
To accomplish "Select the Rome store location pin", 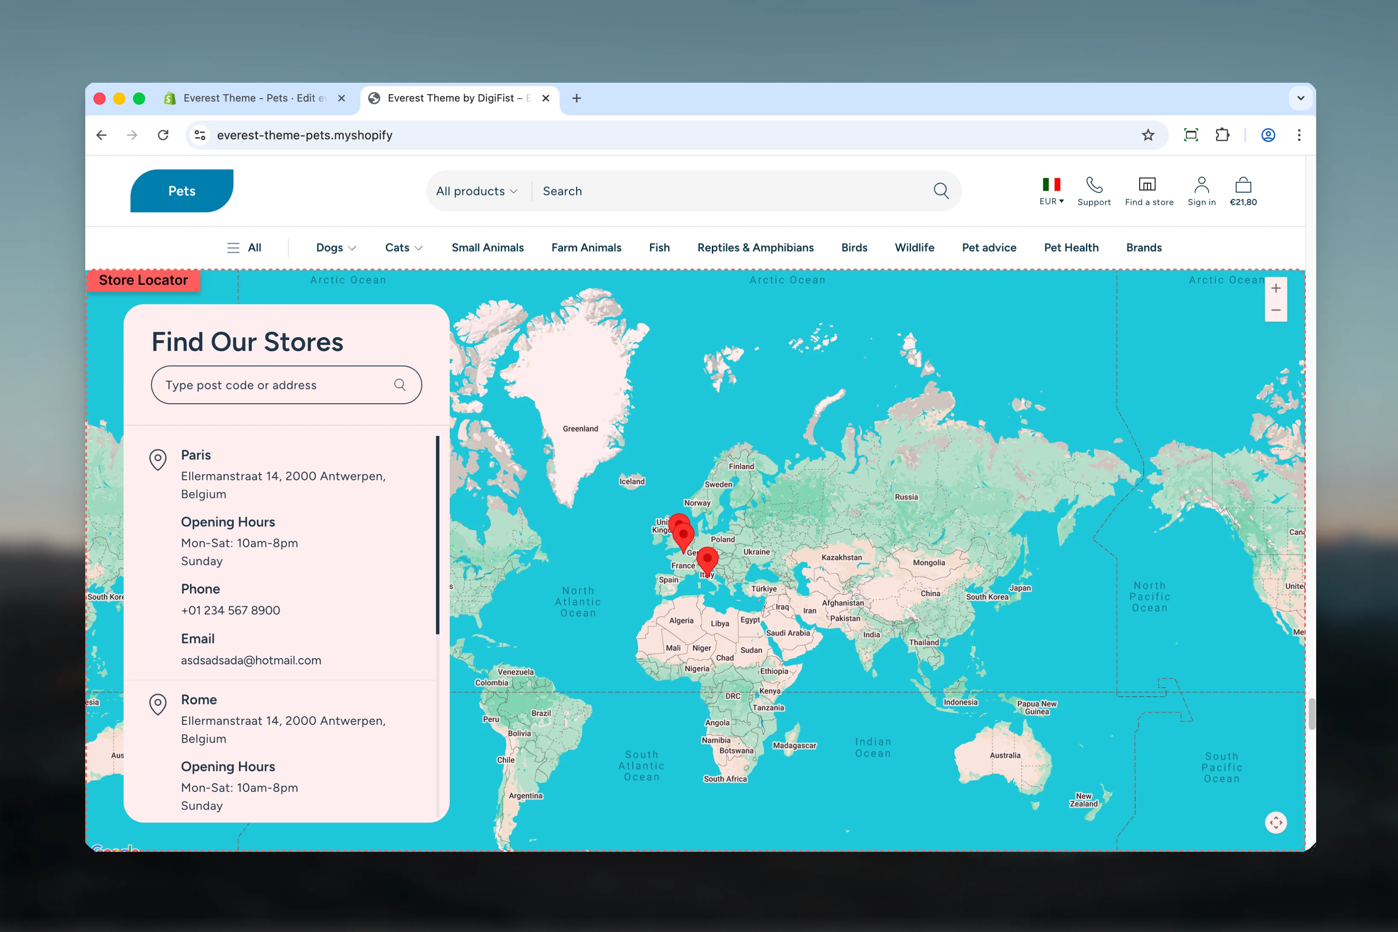I will click(157, 704).
